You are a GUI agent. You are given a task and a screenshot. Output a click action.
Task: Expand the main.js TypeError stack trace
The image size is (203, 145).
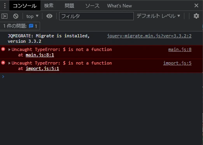point(9,49)
